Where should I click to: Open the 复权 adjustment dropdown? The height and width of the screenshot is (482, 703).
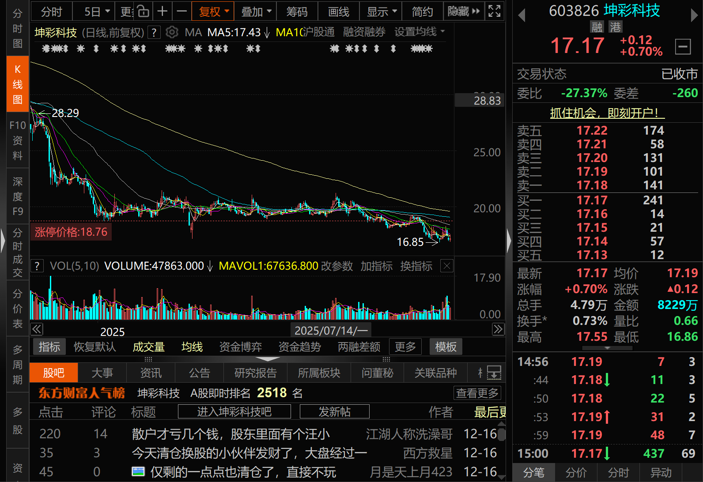(x=213, y=11)
